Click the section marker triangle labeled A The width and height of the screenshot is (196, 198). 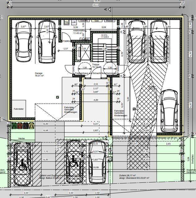pos(109,9)
